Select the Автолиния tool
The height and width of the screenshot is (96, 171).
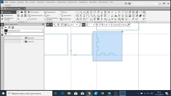pyautogui.click(x=33, y=12)
